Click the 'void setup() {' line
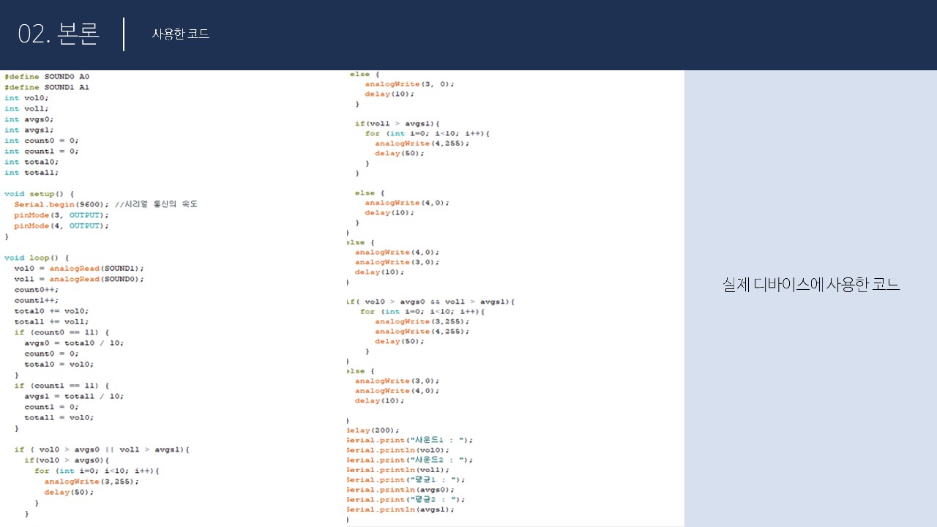937x527 pixels. [x=39, y=194]
